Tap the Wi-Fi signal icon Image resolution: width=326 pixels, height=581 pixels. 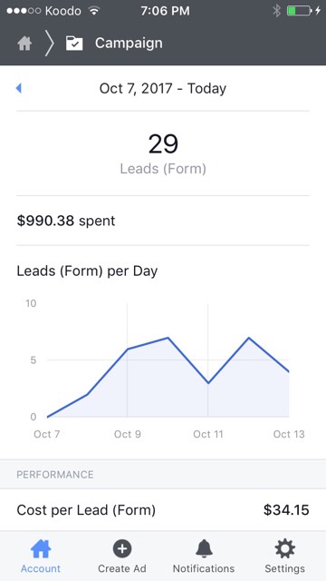click(94, 11)
